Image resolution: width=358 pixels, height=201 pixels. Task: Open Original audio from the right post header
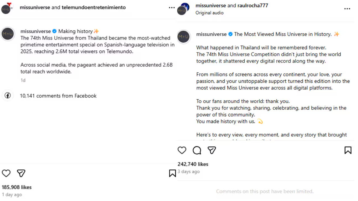pos(209,13)
